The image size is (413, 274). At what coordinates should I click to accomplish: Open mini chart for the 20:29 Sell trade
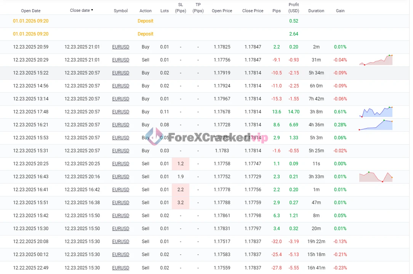click(x=376, y=60)
